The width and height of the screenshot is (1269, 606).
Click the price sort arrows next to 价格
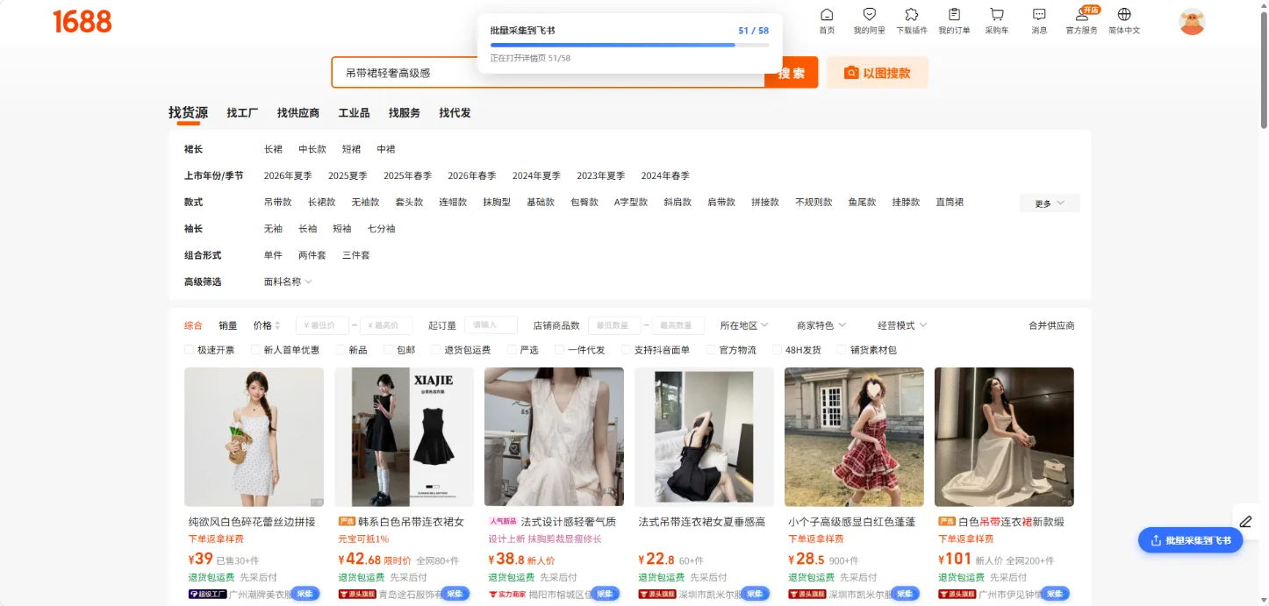tap(277, 325)
